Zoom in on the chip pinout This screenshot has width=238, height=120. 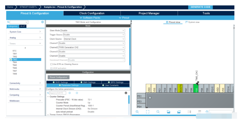point(137,112)
